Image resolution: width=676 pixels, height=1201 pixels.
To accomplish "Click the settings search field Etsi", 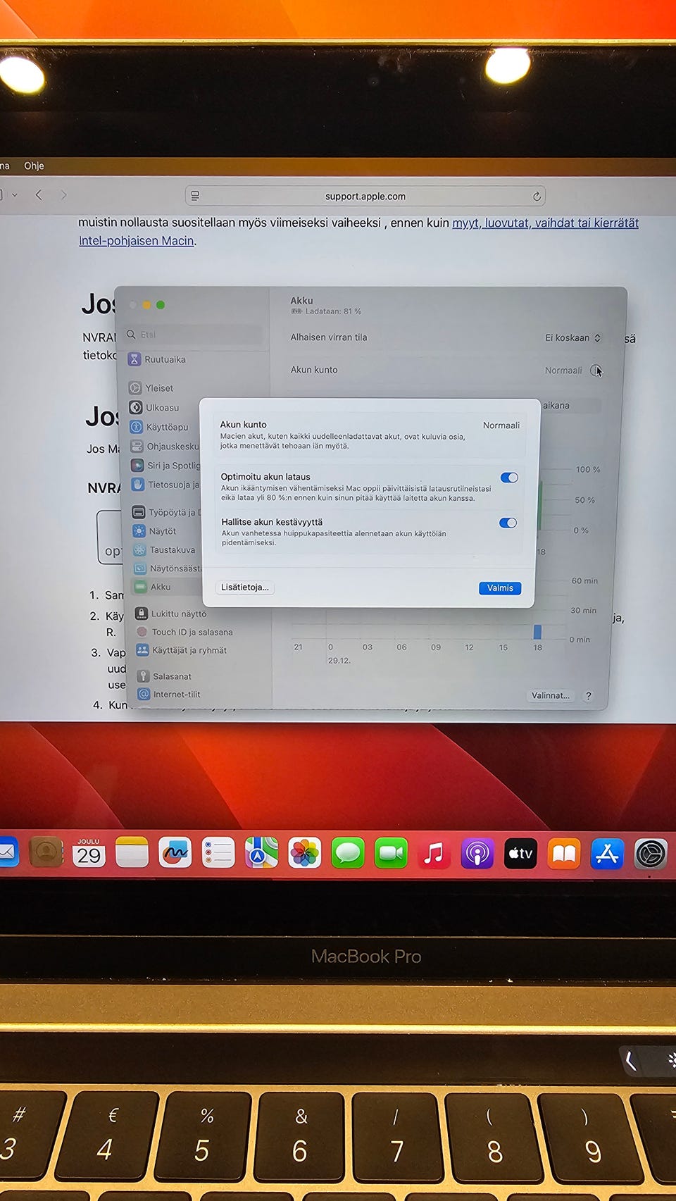I will tap(194, 335).
